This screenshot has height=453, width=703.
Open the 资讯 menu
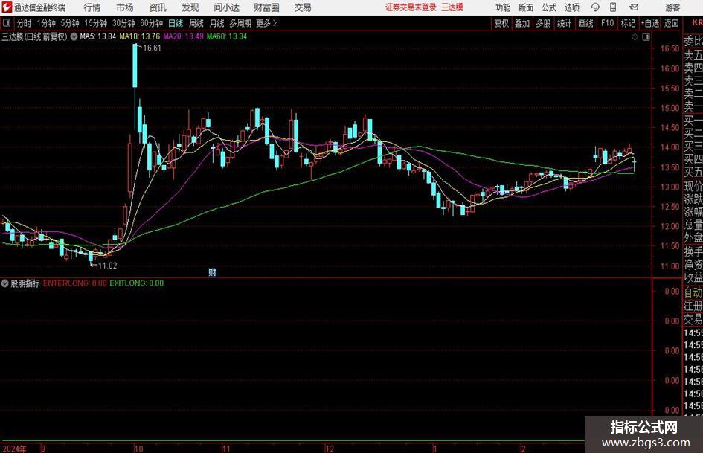pyautogui.click(x=158, y=7)
